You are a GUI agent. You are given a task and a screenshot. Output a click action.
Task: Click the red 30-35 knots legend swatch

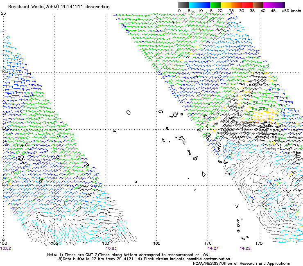pyautogui.click(x=247, y=5)
